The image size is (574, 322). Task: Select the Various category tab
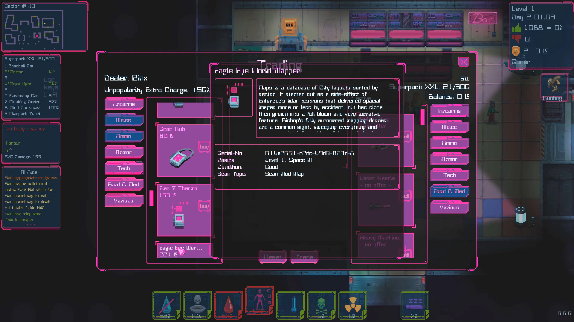(123, 201)
